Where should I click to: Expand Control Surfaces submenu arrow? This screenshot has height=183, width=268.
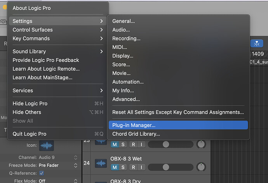coord(101,30)
